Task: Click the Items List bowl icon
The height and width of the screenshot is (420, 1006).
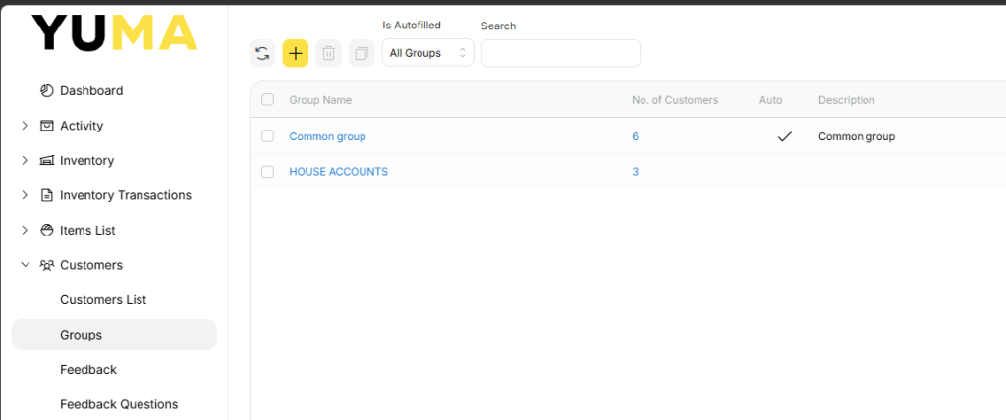Action: (46, 231)
